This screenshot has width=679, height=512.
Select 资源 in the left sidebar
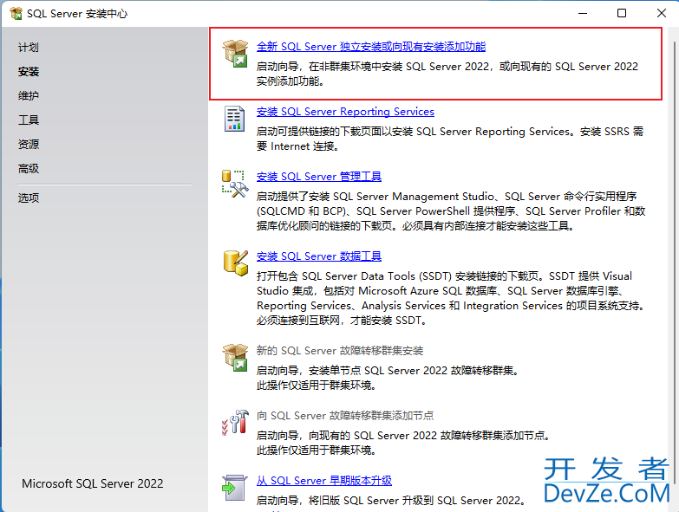[29, 144]
